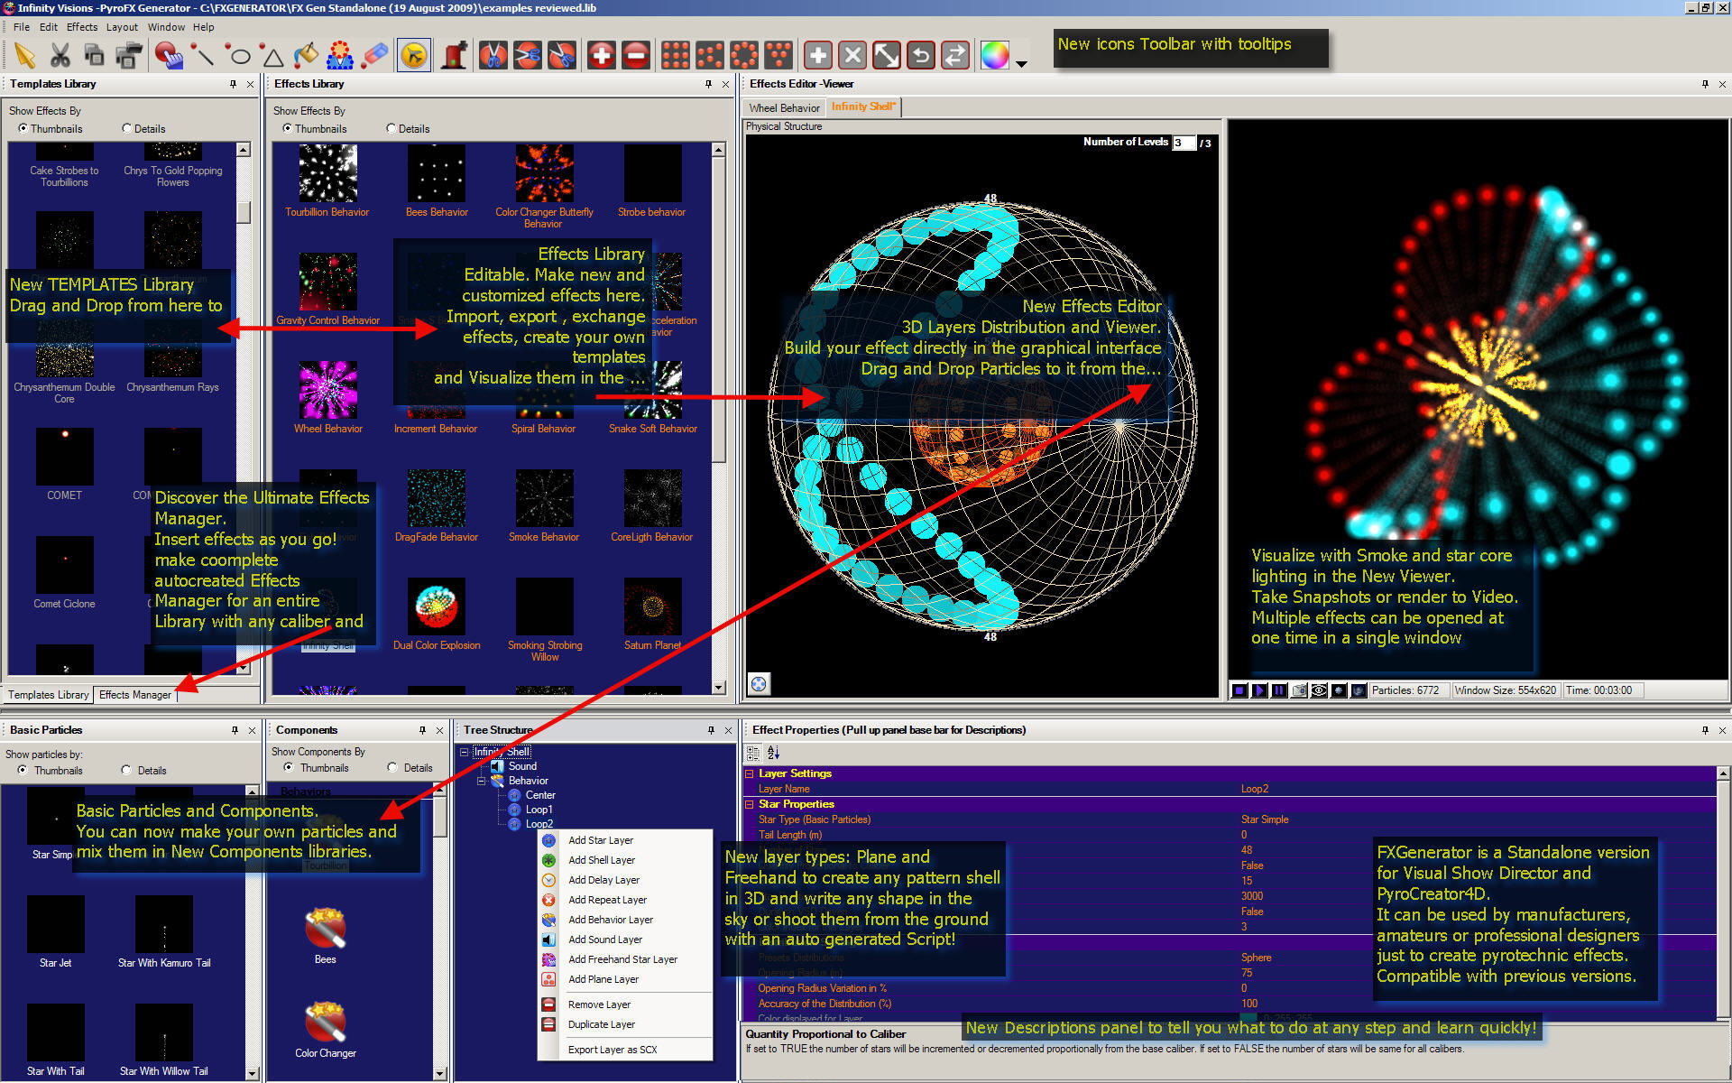
Task: Select the eraser tool
Action: tap(374, 56)
